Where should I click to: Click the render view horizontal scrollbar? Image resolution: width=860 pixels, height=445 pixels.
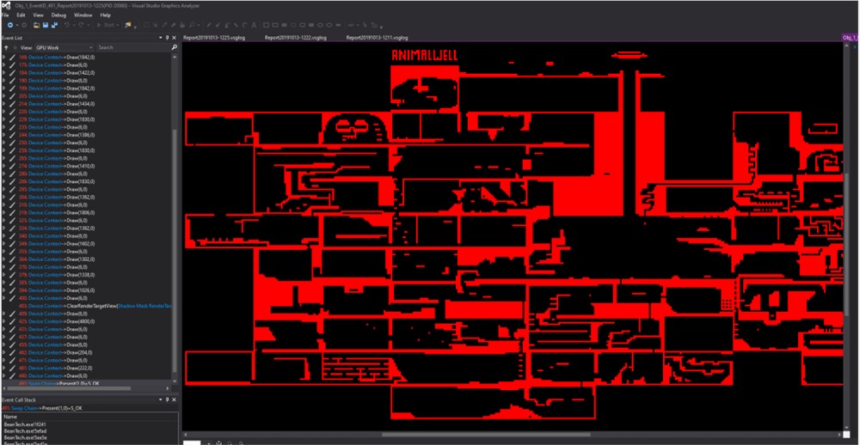pos(485,435)
